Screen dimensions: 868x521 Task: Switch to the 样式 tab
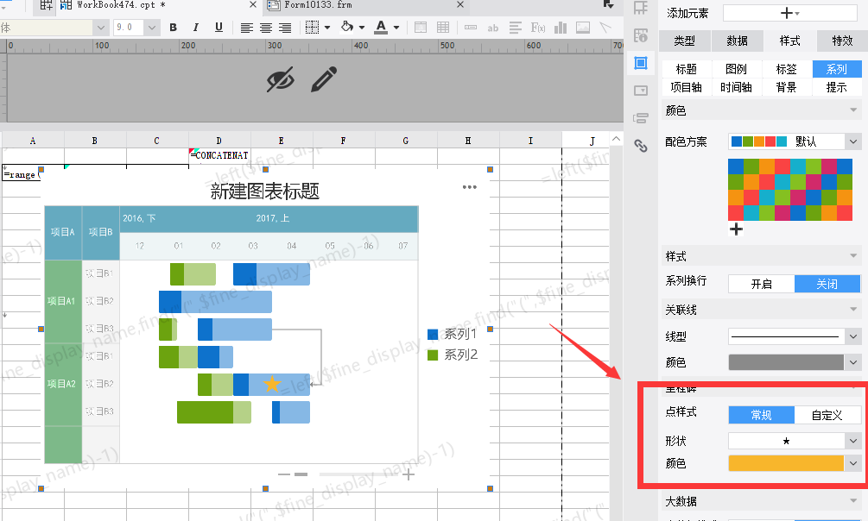789,41
